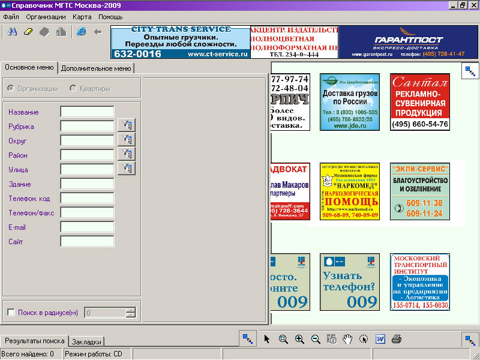The image size is (480, 360).
Task: Click the Район input field
Action: 87,155
